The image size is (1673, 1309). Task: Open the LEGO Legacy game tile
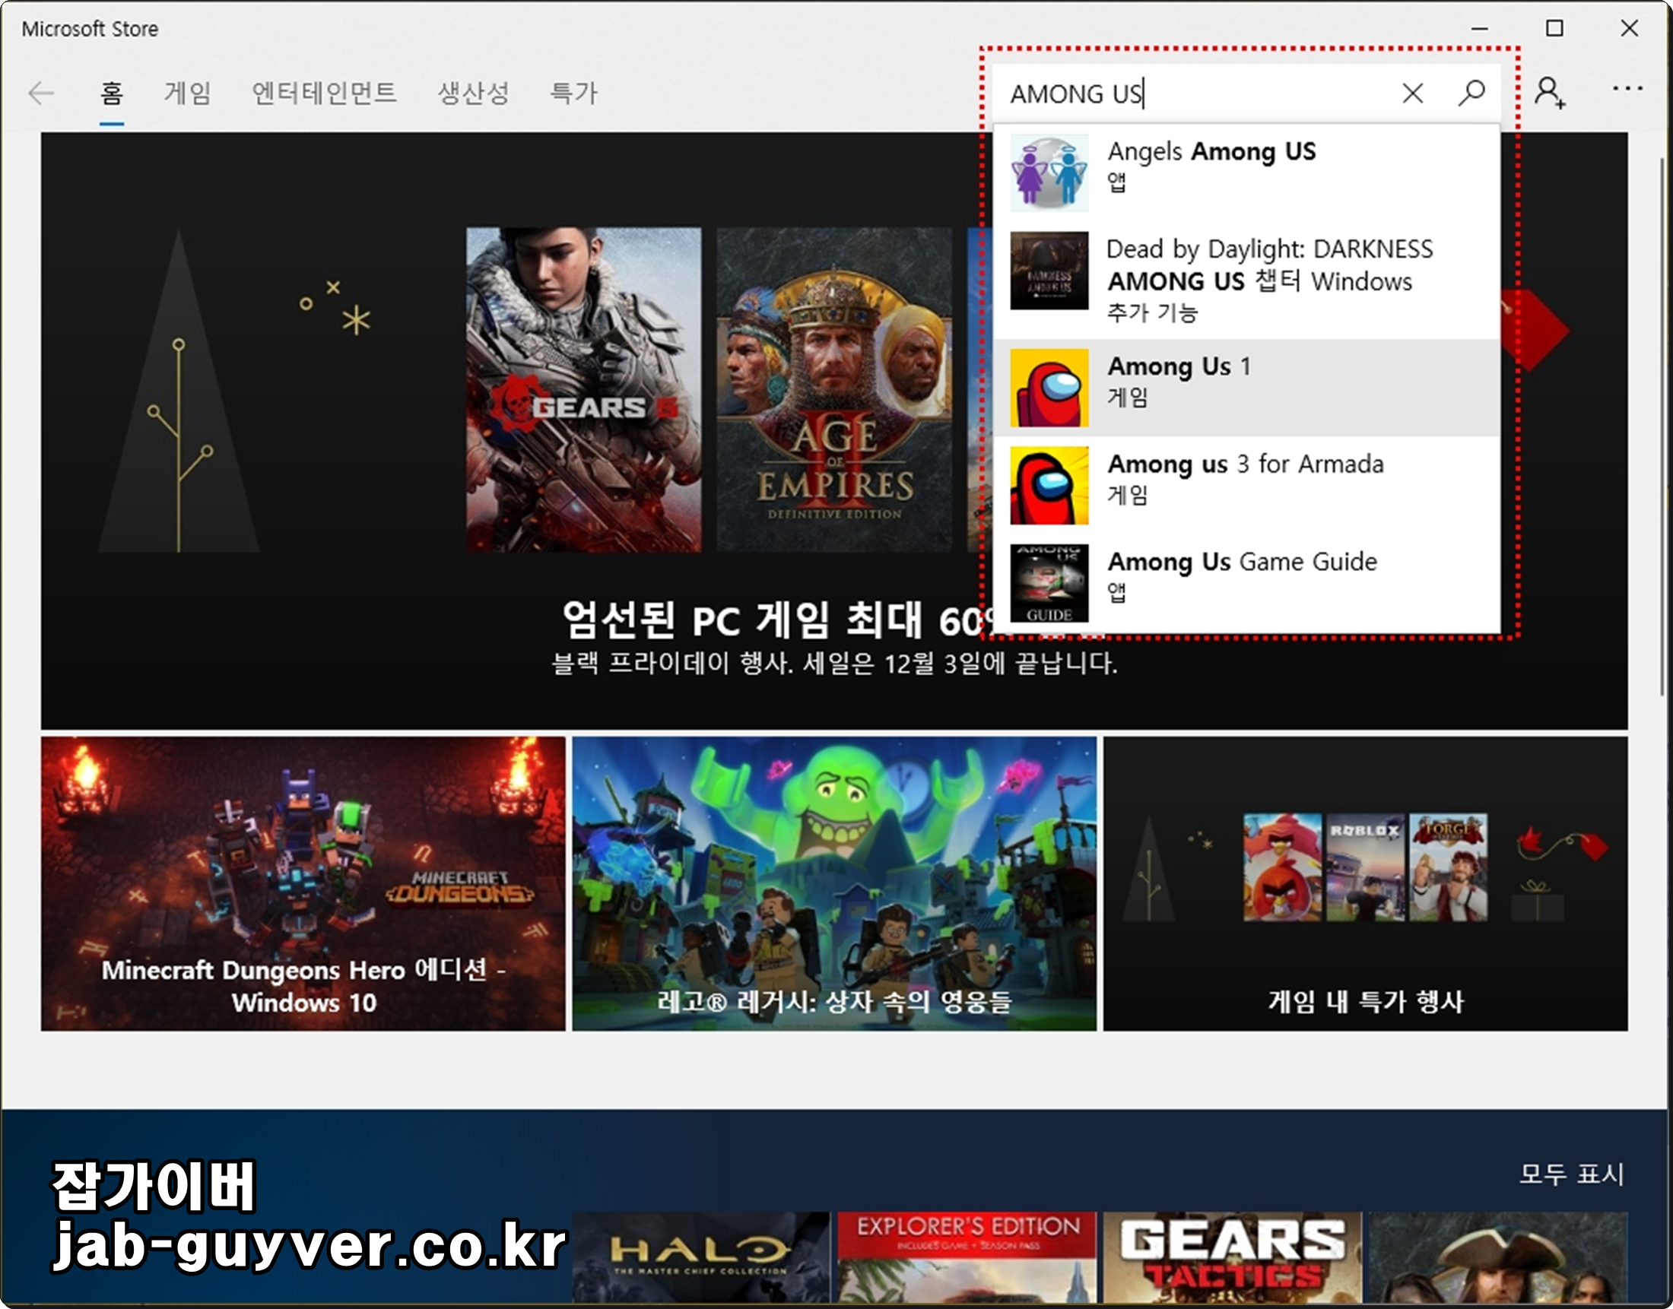833,883
